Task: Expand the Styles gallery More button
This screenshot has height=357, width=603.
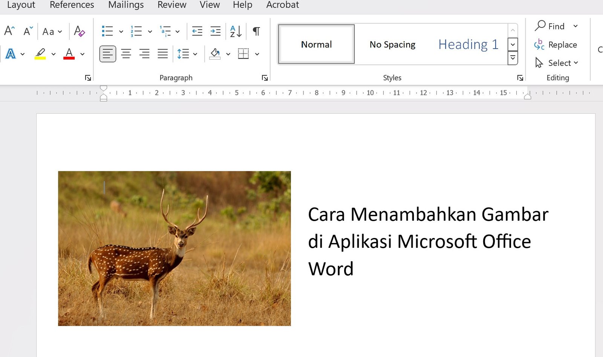Action: coord(513,58)
